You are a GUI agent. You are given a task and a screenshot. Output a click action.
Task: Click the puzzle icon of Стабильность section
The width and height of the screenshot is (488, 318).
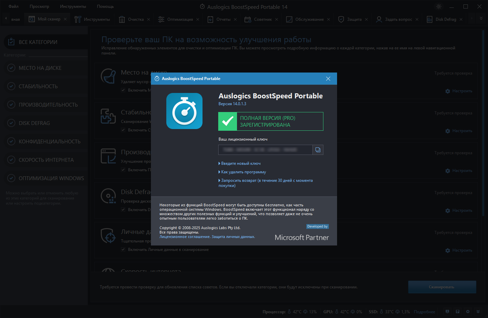108,116
